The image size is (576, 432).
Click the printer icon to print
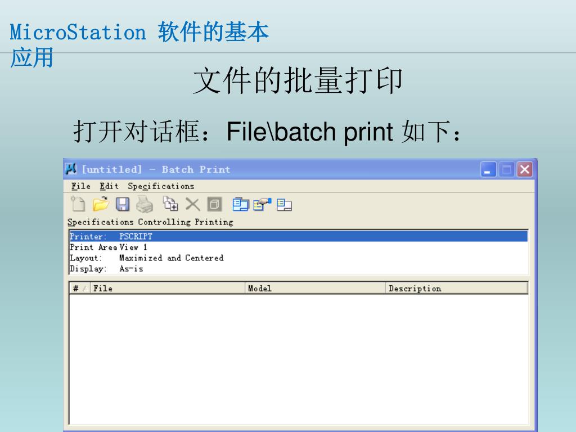pos(145,204)
